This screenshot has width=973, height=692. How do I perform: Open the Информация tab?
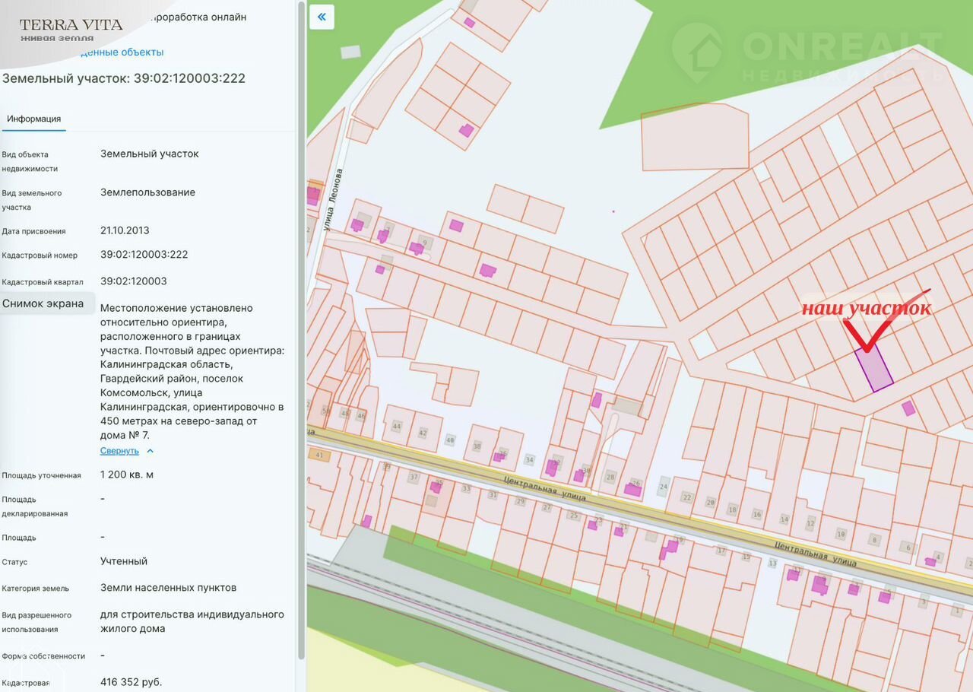pos(34,119)
